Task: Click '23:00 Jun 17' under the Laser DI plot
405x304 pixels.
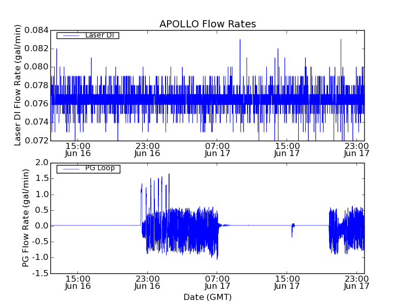Action: [x=356, y=149]
